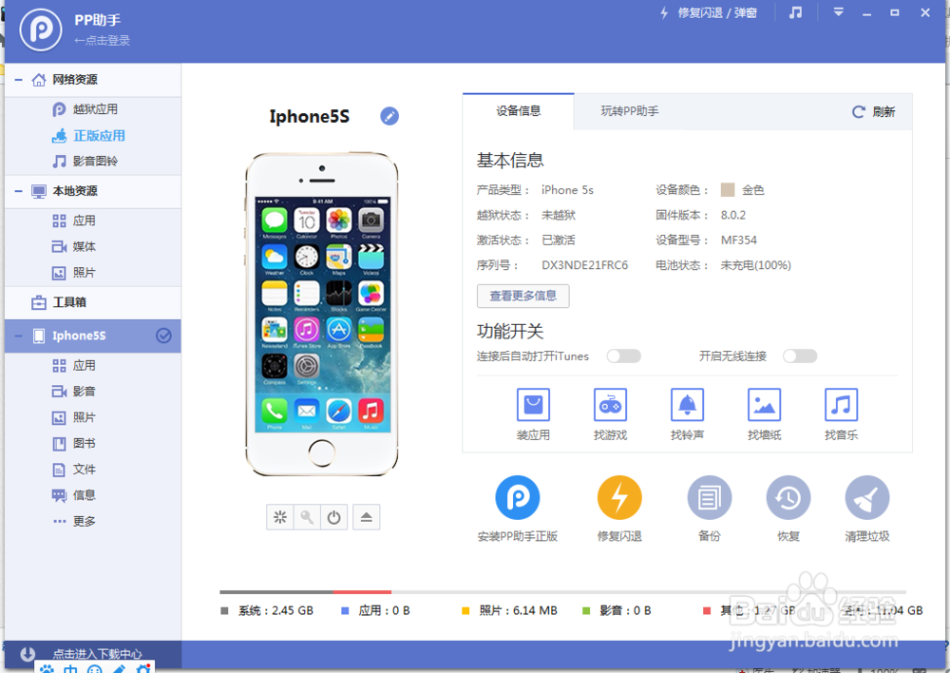This screenshot has width=950, height=673.
Task: Click the 找墙纸 picture icon
Action: [x=764, y=404]
